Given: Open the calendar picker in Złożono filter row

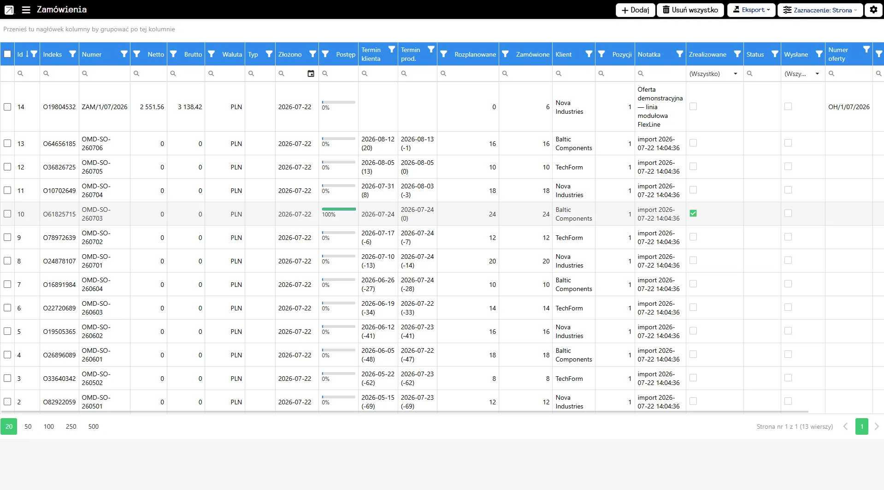Looking at the screenshot, I should tap(311, 74).
